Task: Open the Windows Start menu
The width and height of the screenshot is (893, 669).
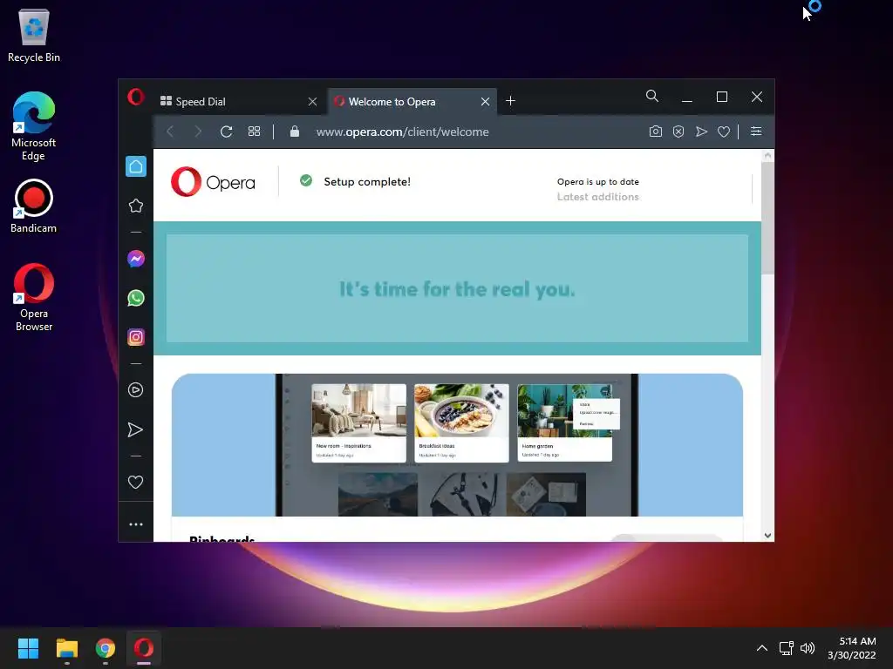Action: click(28, 648)
